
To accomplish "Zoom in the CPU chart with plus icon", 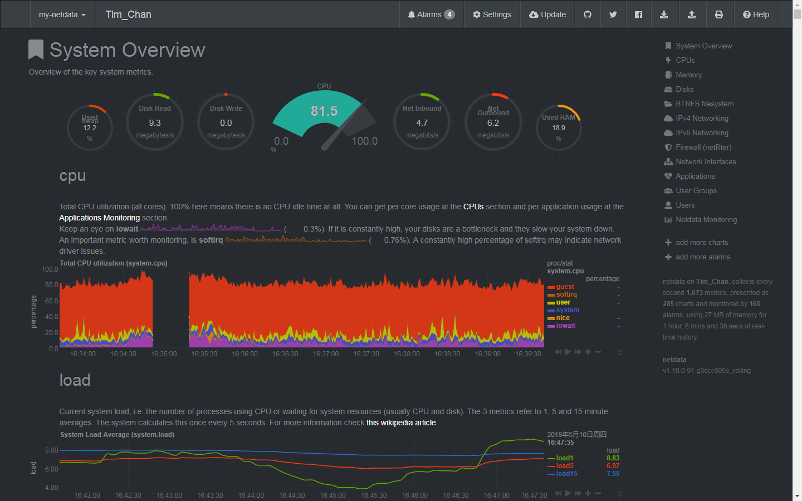I will tap(588, 352).
